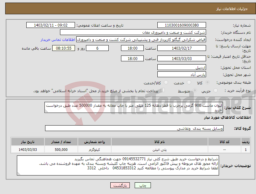Click the 500,000 quantity cell
256x194 pixels.
[x=61, y=150]
